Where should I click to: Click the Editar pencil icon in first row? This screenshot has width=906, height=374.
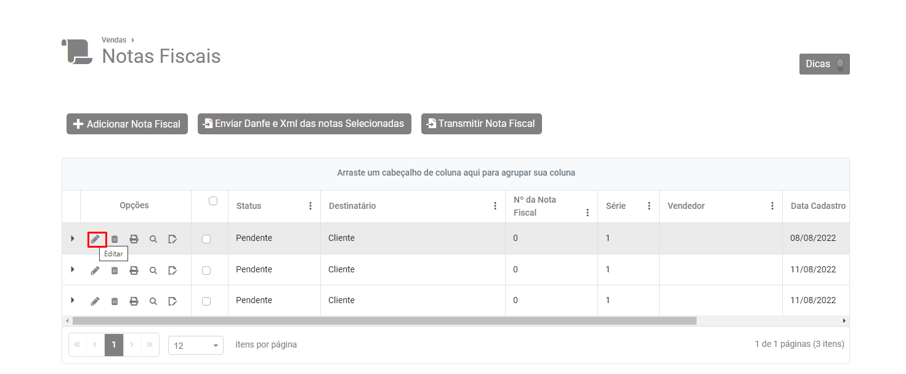pyautogui.click(x=95, y=239)
